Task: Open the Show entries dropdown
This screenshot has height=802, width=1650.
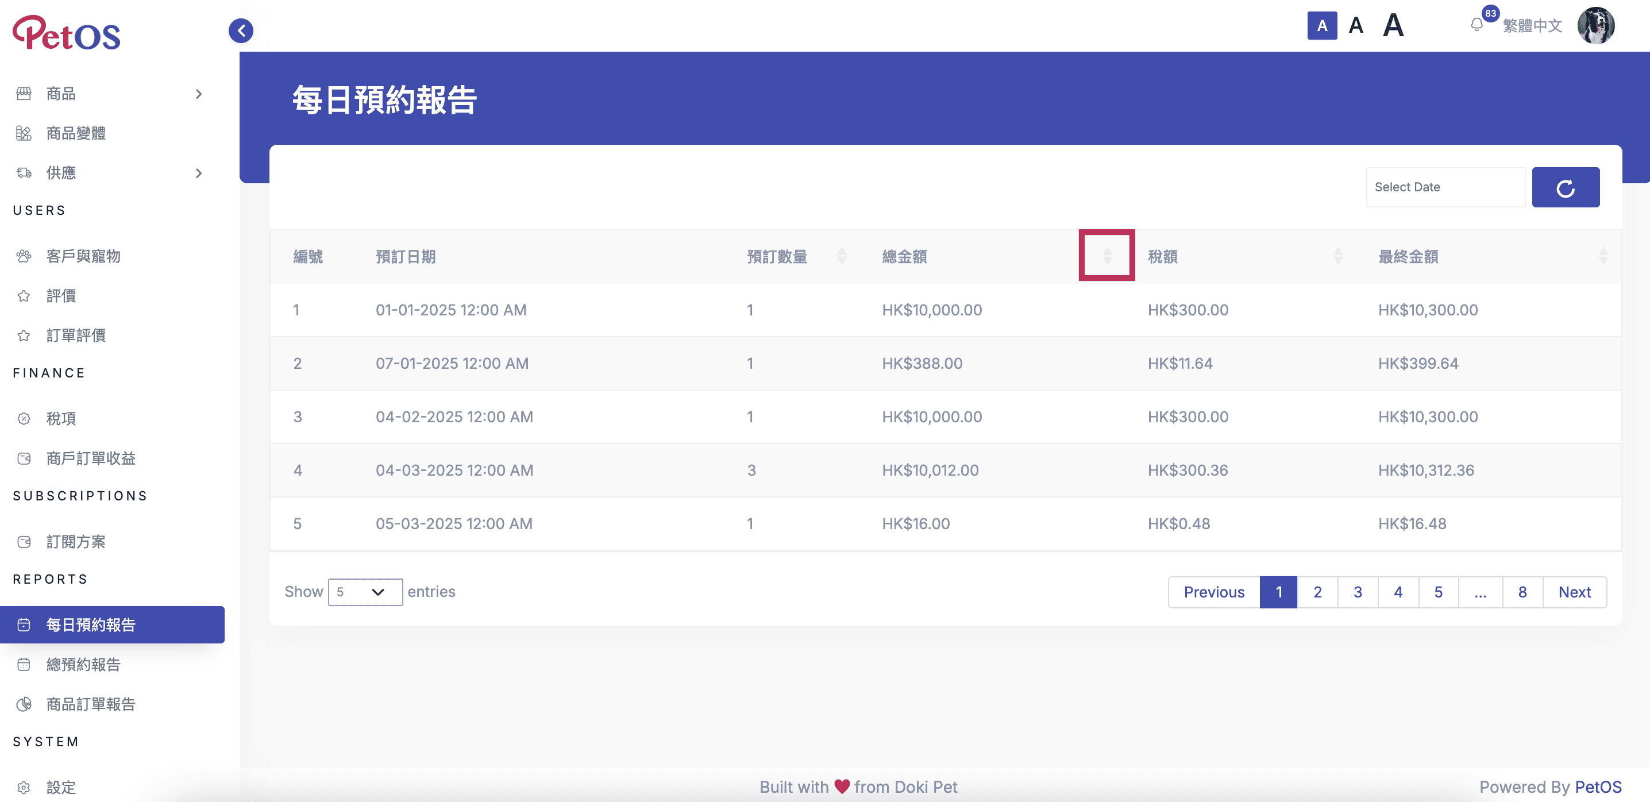Action: (x=365, y=592)
